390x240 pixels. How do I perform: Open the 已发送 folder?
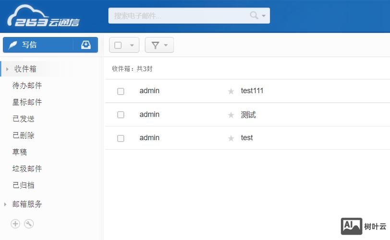click(24, 119)
